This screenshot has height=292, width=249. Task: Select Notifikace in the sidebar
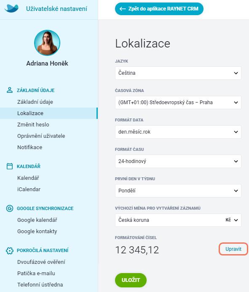tap(29, 147)
